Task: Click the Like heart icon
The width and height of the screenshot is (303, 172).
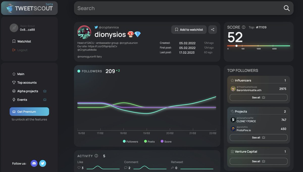Action: 79,168
